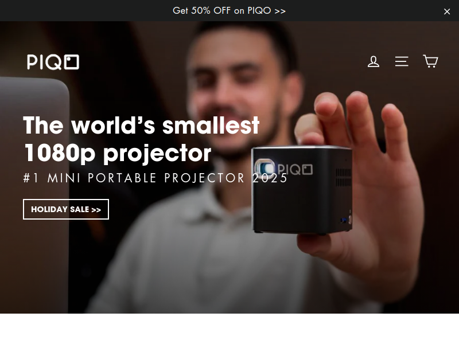Screen dimensions: 459x344
Task: Open the shopping cart icon
Action: [430, 61]
